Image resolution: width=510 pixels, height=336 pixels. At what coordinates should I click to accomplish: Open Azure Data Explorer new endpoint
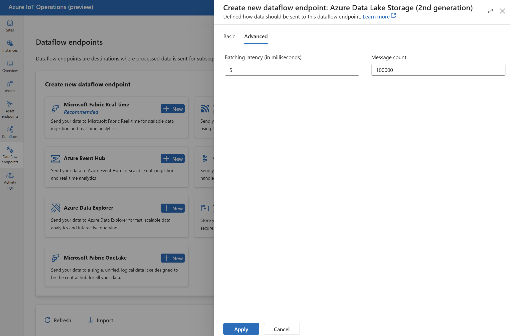pos(172,208)
